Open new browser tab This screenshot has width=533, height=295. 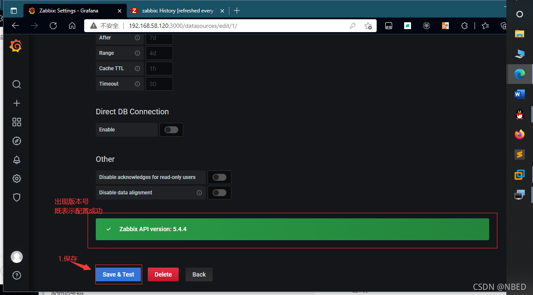pos(237,11)
